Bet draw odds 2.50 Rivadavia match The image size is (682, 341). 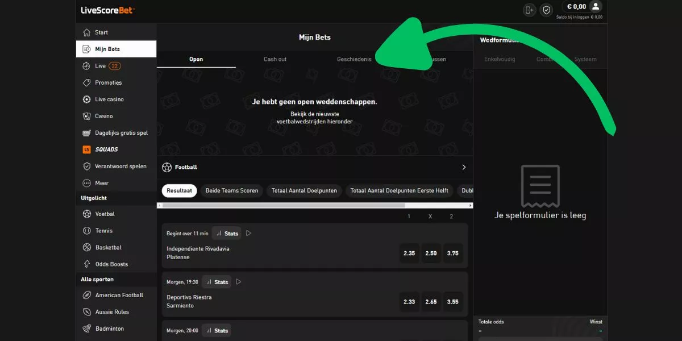click(x=431, y=253)
